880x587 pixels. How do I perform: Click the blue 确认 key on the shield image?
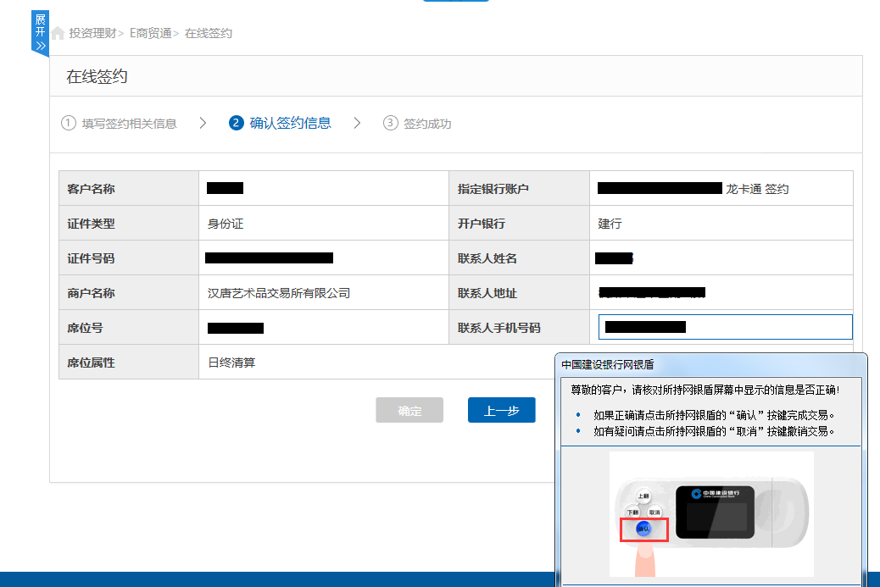(643, 529)
